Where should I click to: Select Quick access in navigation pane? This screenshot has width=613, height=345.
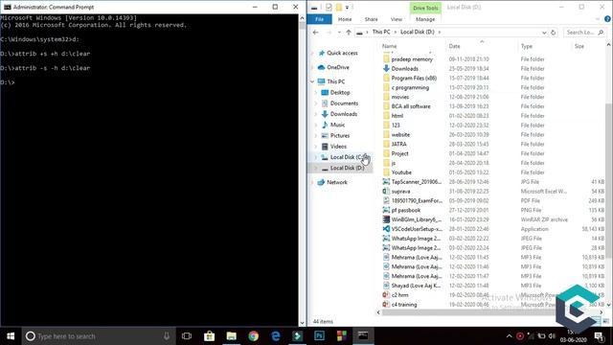(x=342, y=53)
